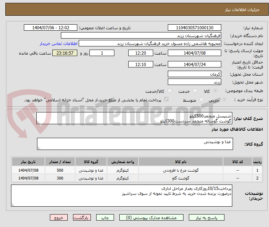
Task: Select the 'جزیی' purchase type radio
Action: point(224,100)
